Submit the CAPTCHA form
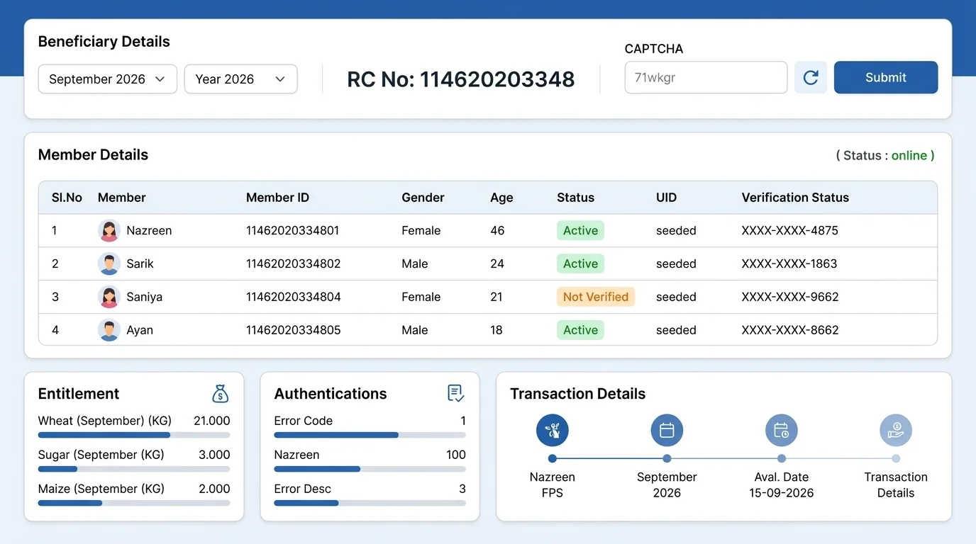Screen dimensions: 976x544 tap(886, 77)
